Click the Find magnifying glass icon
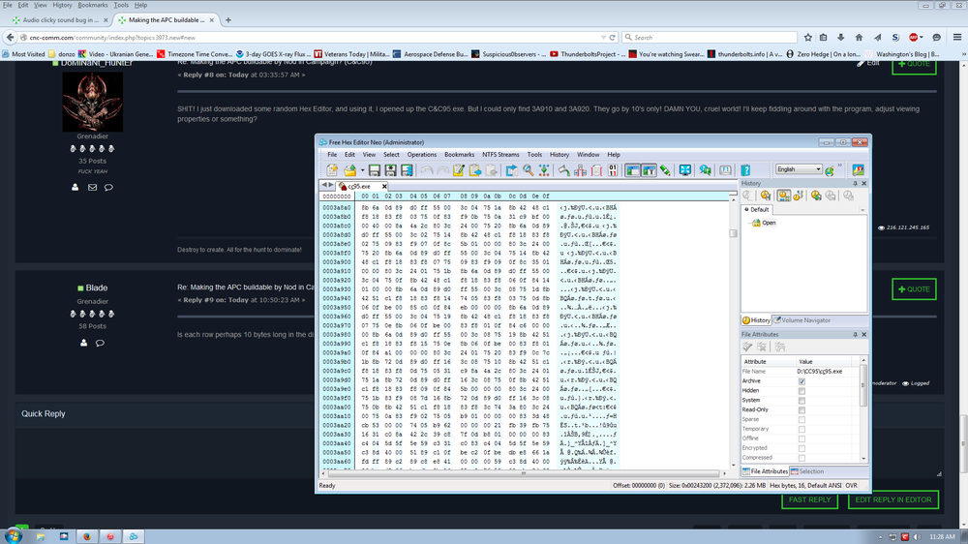Image resolution: width=968 pixels, height=544 pixels. (529, 170)
